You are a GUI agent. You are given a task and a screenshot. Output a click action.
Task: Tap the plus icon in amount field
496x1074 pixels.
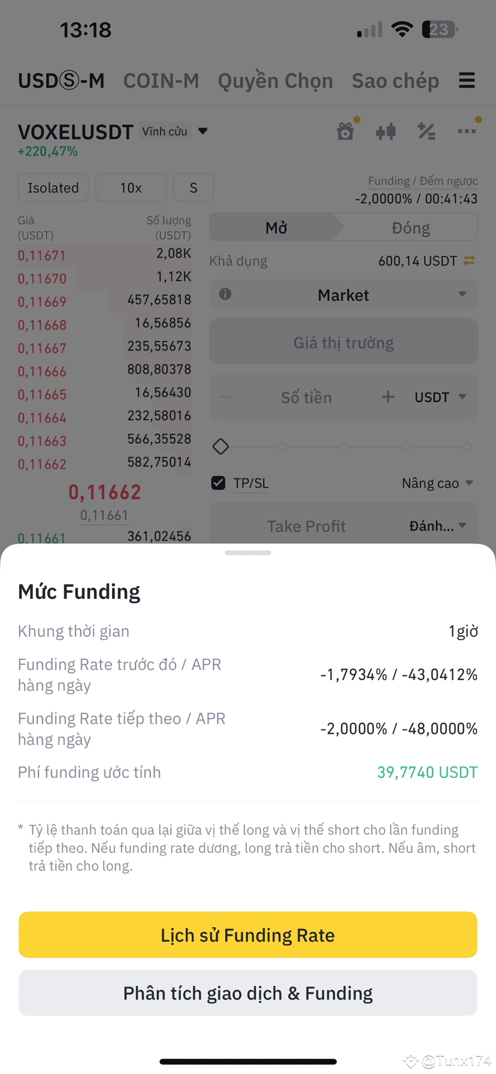click(x=388, y=397)
